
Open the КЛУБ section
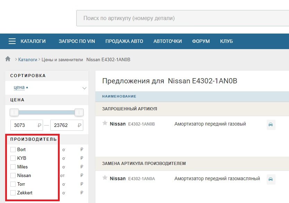tap(226, 41)
